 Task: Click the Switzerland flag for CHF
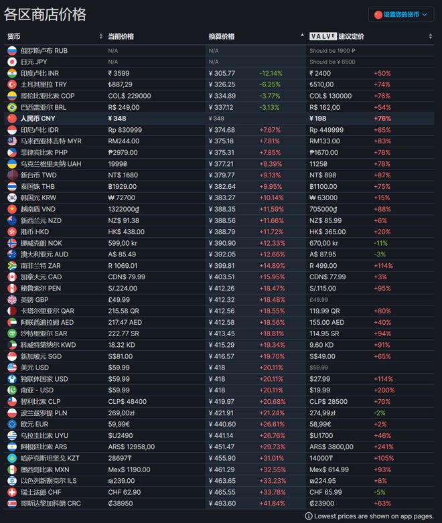(12, 492)
